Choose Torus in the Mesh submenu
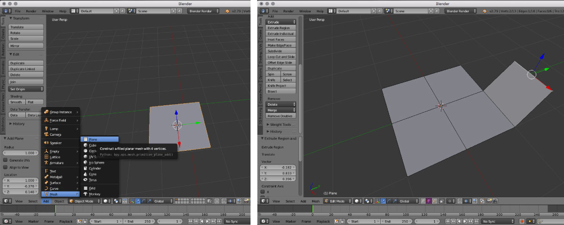 (x=100, y=180)
